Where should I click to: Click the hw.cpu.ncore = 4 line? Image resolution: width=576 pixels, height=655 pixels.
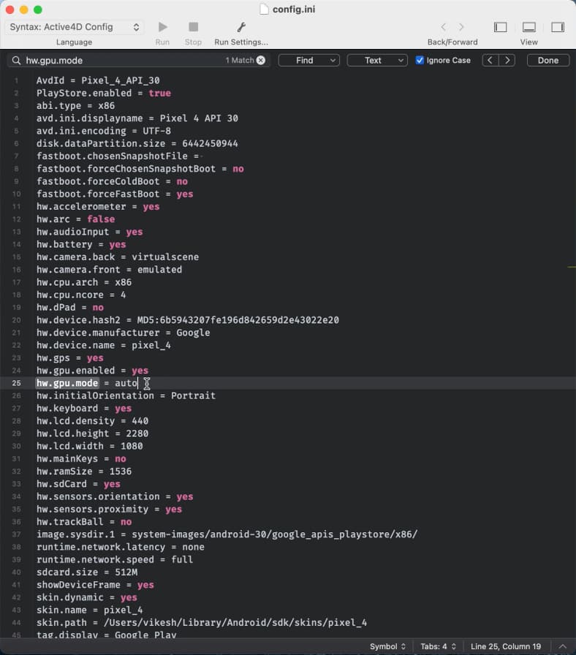(81, 295)
